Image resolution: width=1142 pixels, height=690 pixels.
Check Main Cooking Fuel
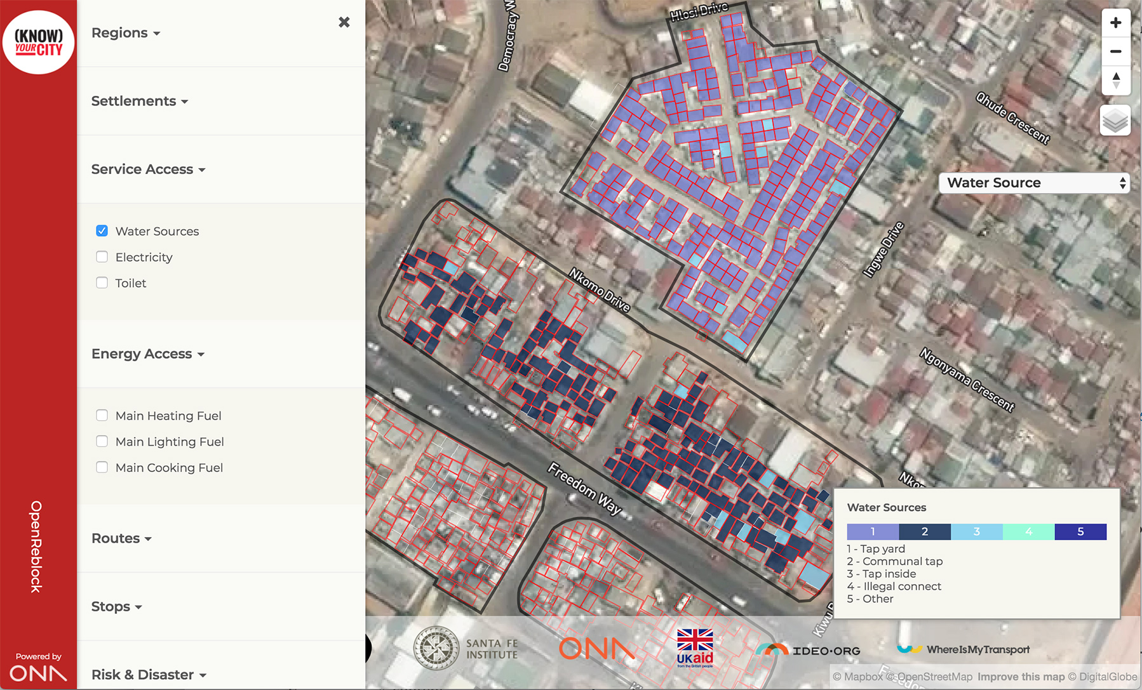pos(102,468)
